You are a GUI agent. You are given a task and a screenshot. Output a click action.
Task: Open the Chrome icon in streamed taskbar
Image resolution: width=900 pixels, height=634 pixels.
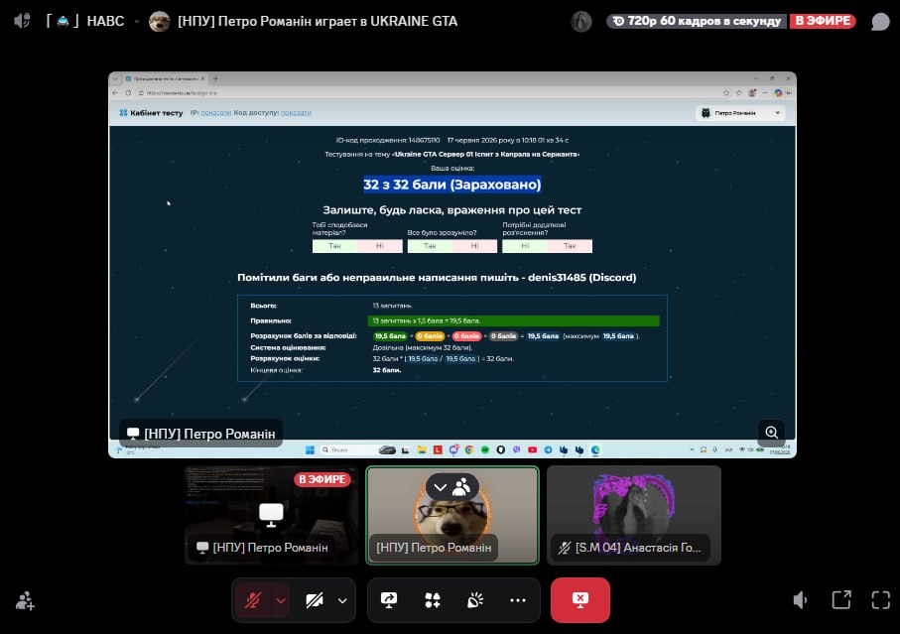[469, 450]
